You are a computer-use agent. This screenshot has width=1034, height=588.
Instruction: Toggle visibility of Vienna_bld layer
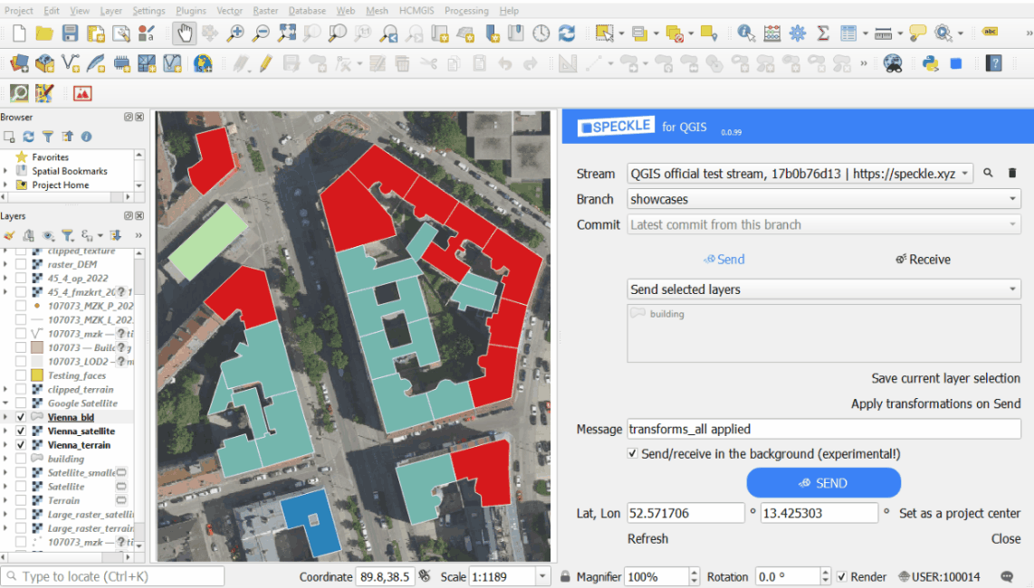click(x=21, y=417)
